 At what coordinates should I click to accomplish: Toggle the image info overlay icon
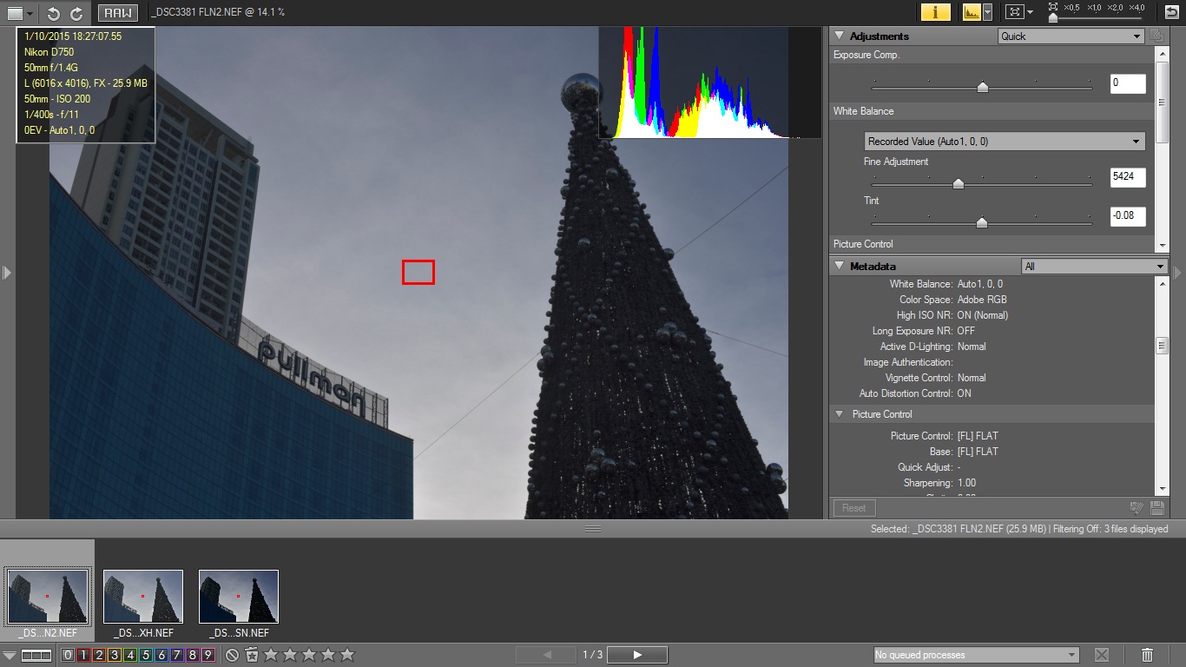(x=935, y=12)
